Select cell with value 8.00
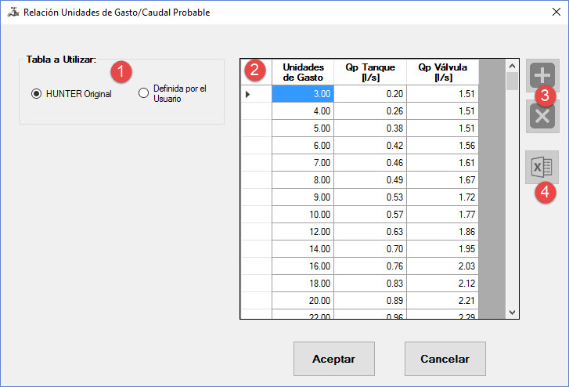The width and height of the screenshot is (569, 387). tap(303, 180)
